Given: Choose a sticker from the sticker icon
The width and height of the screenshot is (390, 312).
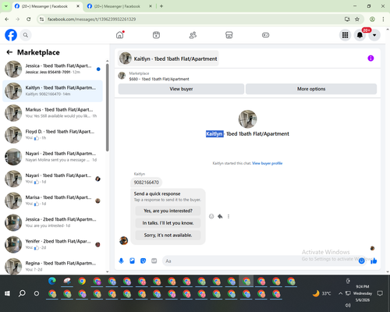Looking at the screenshot, I should 143,261.
